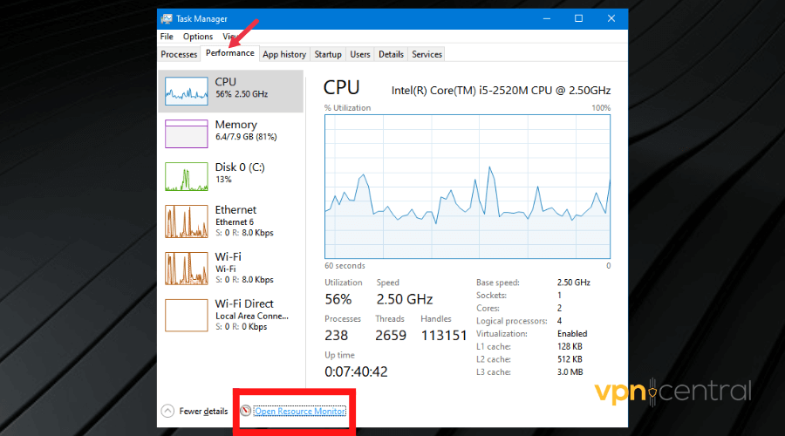Click the Logical processors label
The width and height of the screenshot is (785, 436).
click(x=512, y=321)
